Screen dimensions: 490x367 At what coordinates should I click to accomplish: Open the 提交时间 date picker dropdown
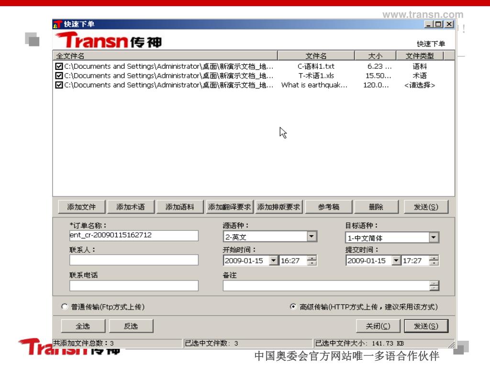click(x=396, y=260)
